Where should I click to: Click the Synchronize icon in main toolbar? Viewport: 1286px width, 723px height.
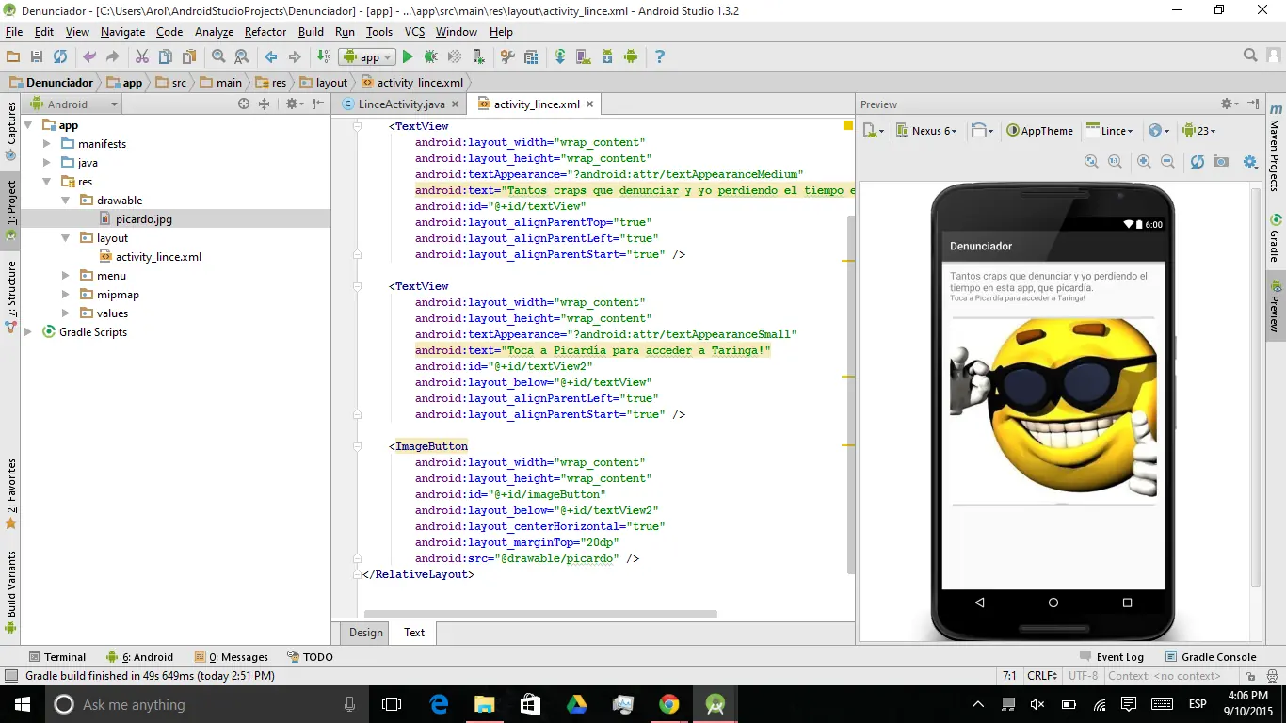pyautogui.click(x=60, y=57)
